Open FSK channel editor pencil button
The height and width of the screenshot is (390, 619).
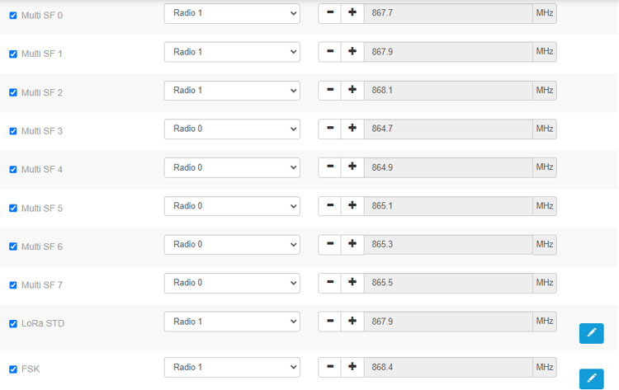tap(591, 378)
